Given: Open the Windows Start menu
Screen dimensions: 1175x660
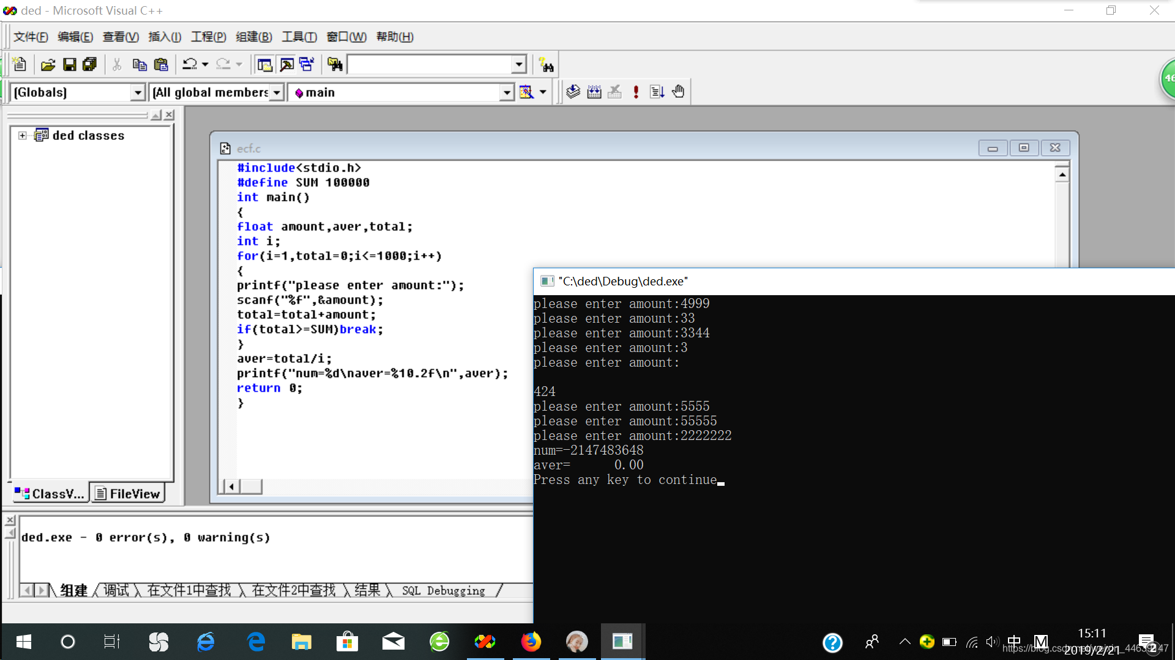Looking at the screenshot, I should coord(23,642).
